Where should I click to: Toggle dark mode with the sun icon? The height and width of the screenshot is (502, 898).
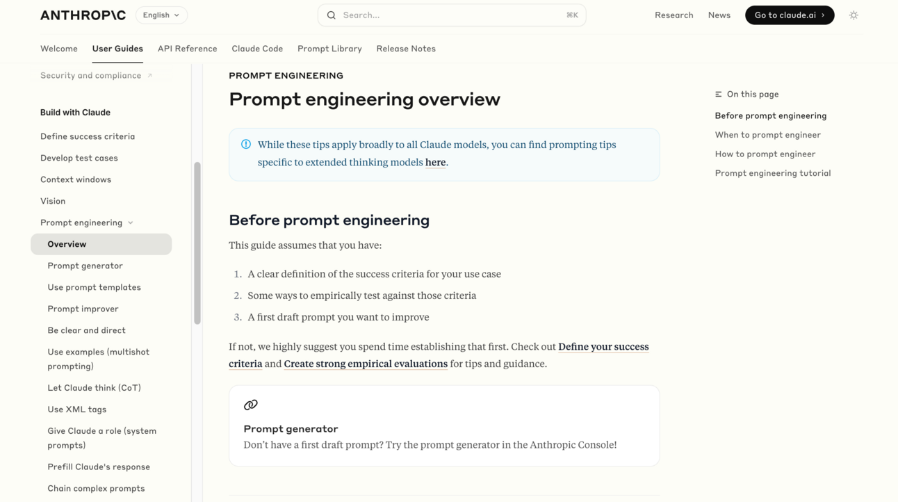tap(854, 15)
